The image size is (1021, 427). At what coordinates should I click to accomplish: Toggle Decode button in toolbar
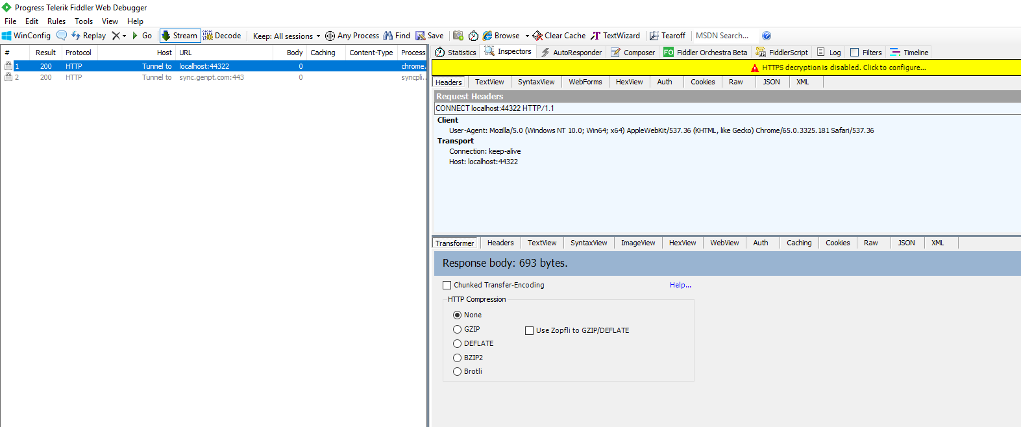click(x=222, y=36)
